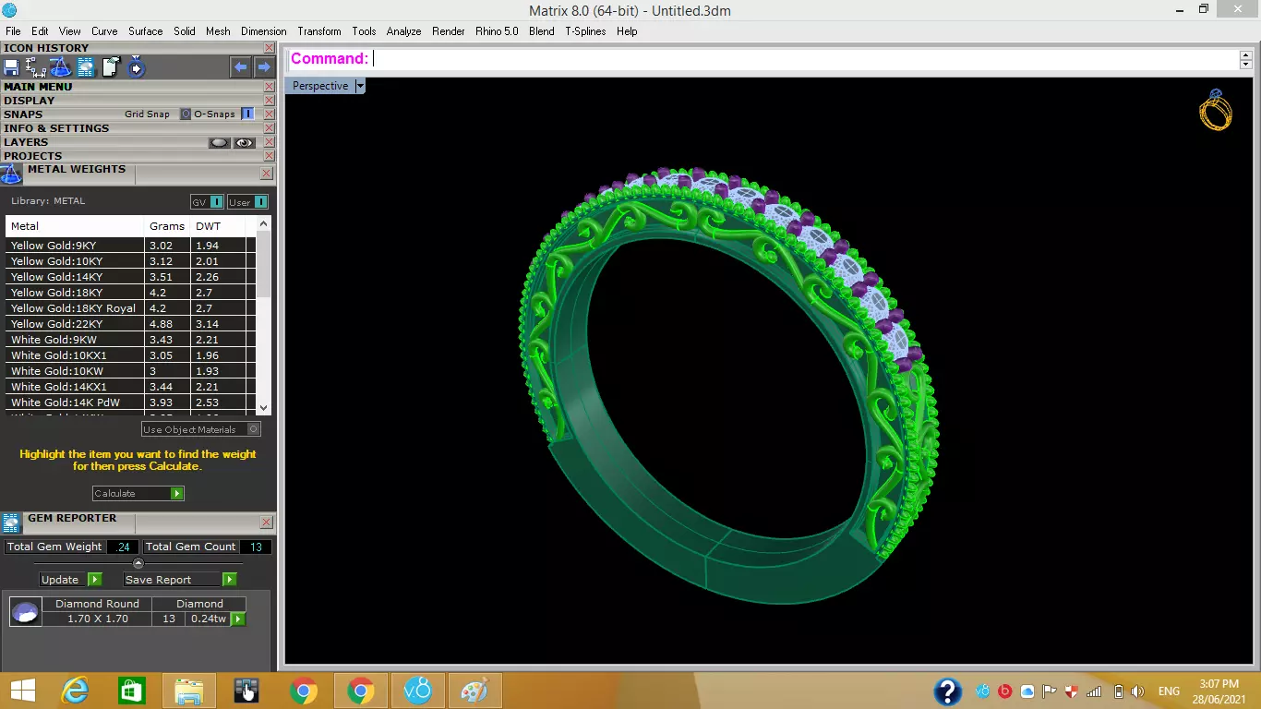Toggle Grid Snap switch
This screenshot has height=709, width=1261.
point(185,114)
